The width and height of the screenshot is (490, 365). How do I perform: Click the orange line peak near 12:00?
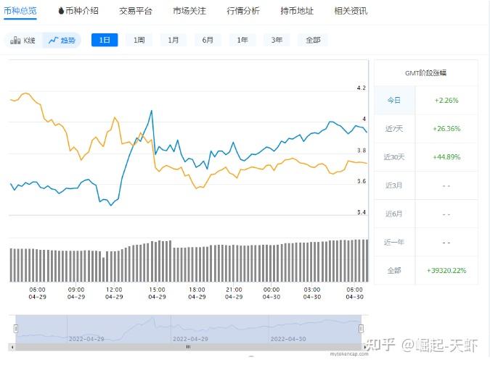pos(115,117)
